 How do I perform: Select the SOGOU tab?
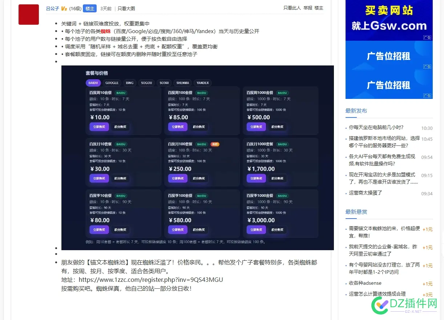pos(146,83)
